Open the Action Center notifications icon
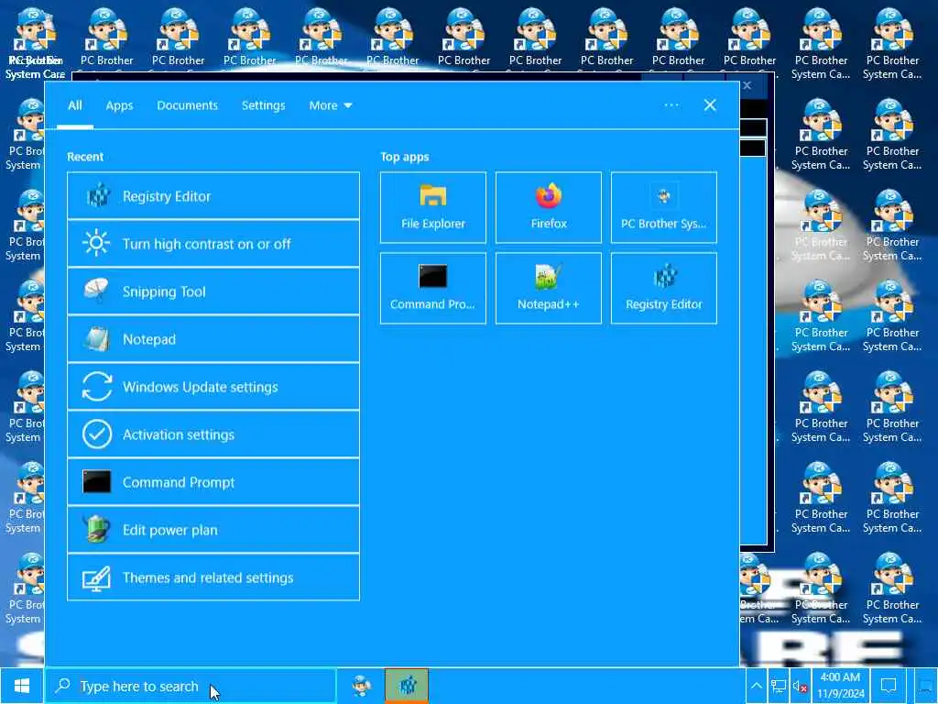This screenshot has width=938, height=704. pyautogui.click(x=889, y=686)
